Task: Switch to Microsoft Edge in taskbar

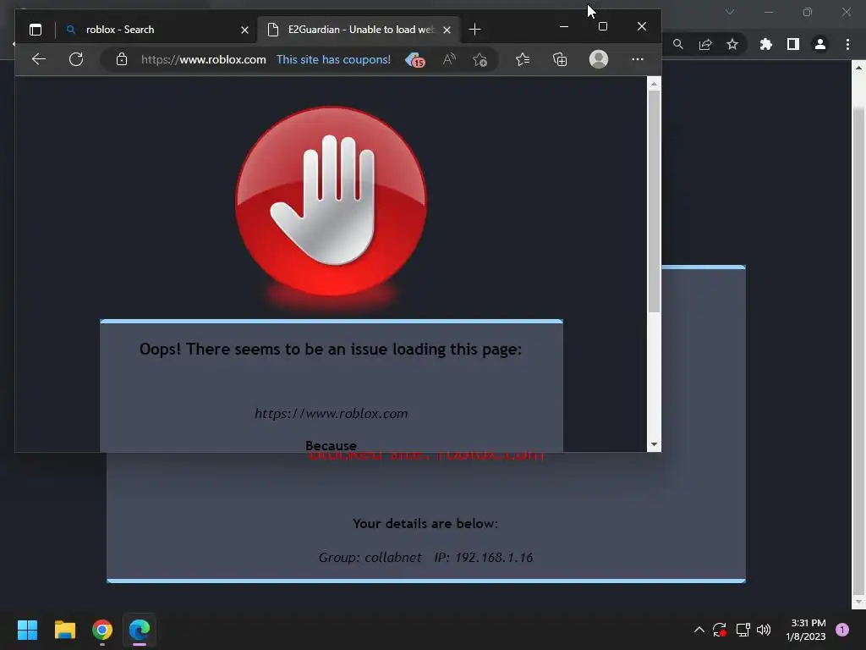Action: click(x=140, y=630)
